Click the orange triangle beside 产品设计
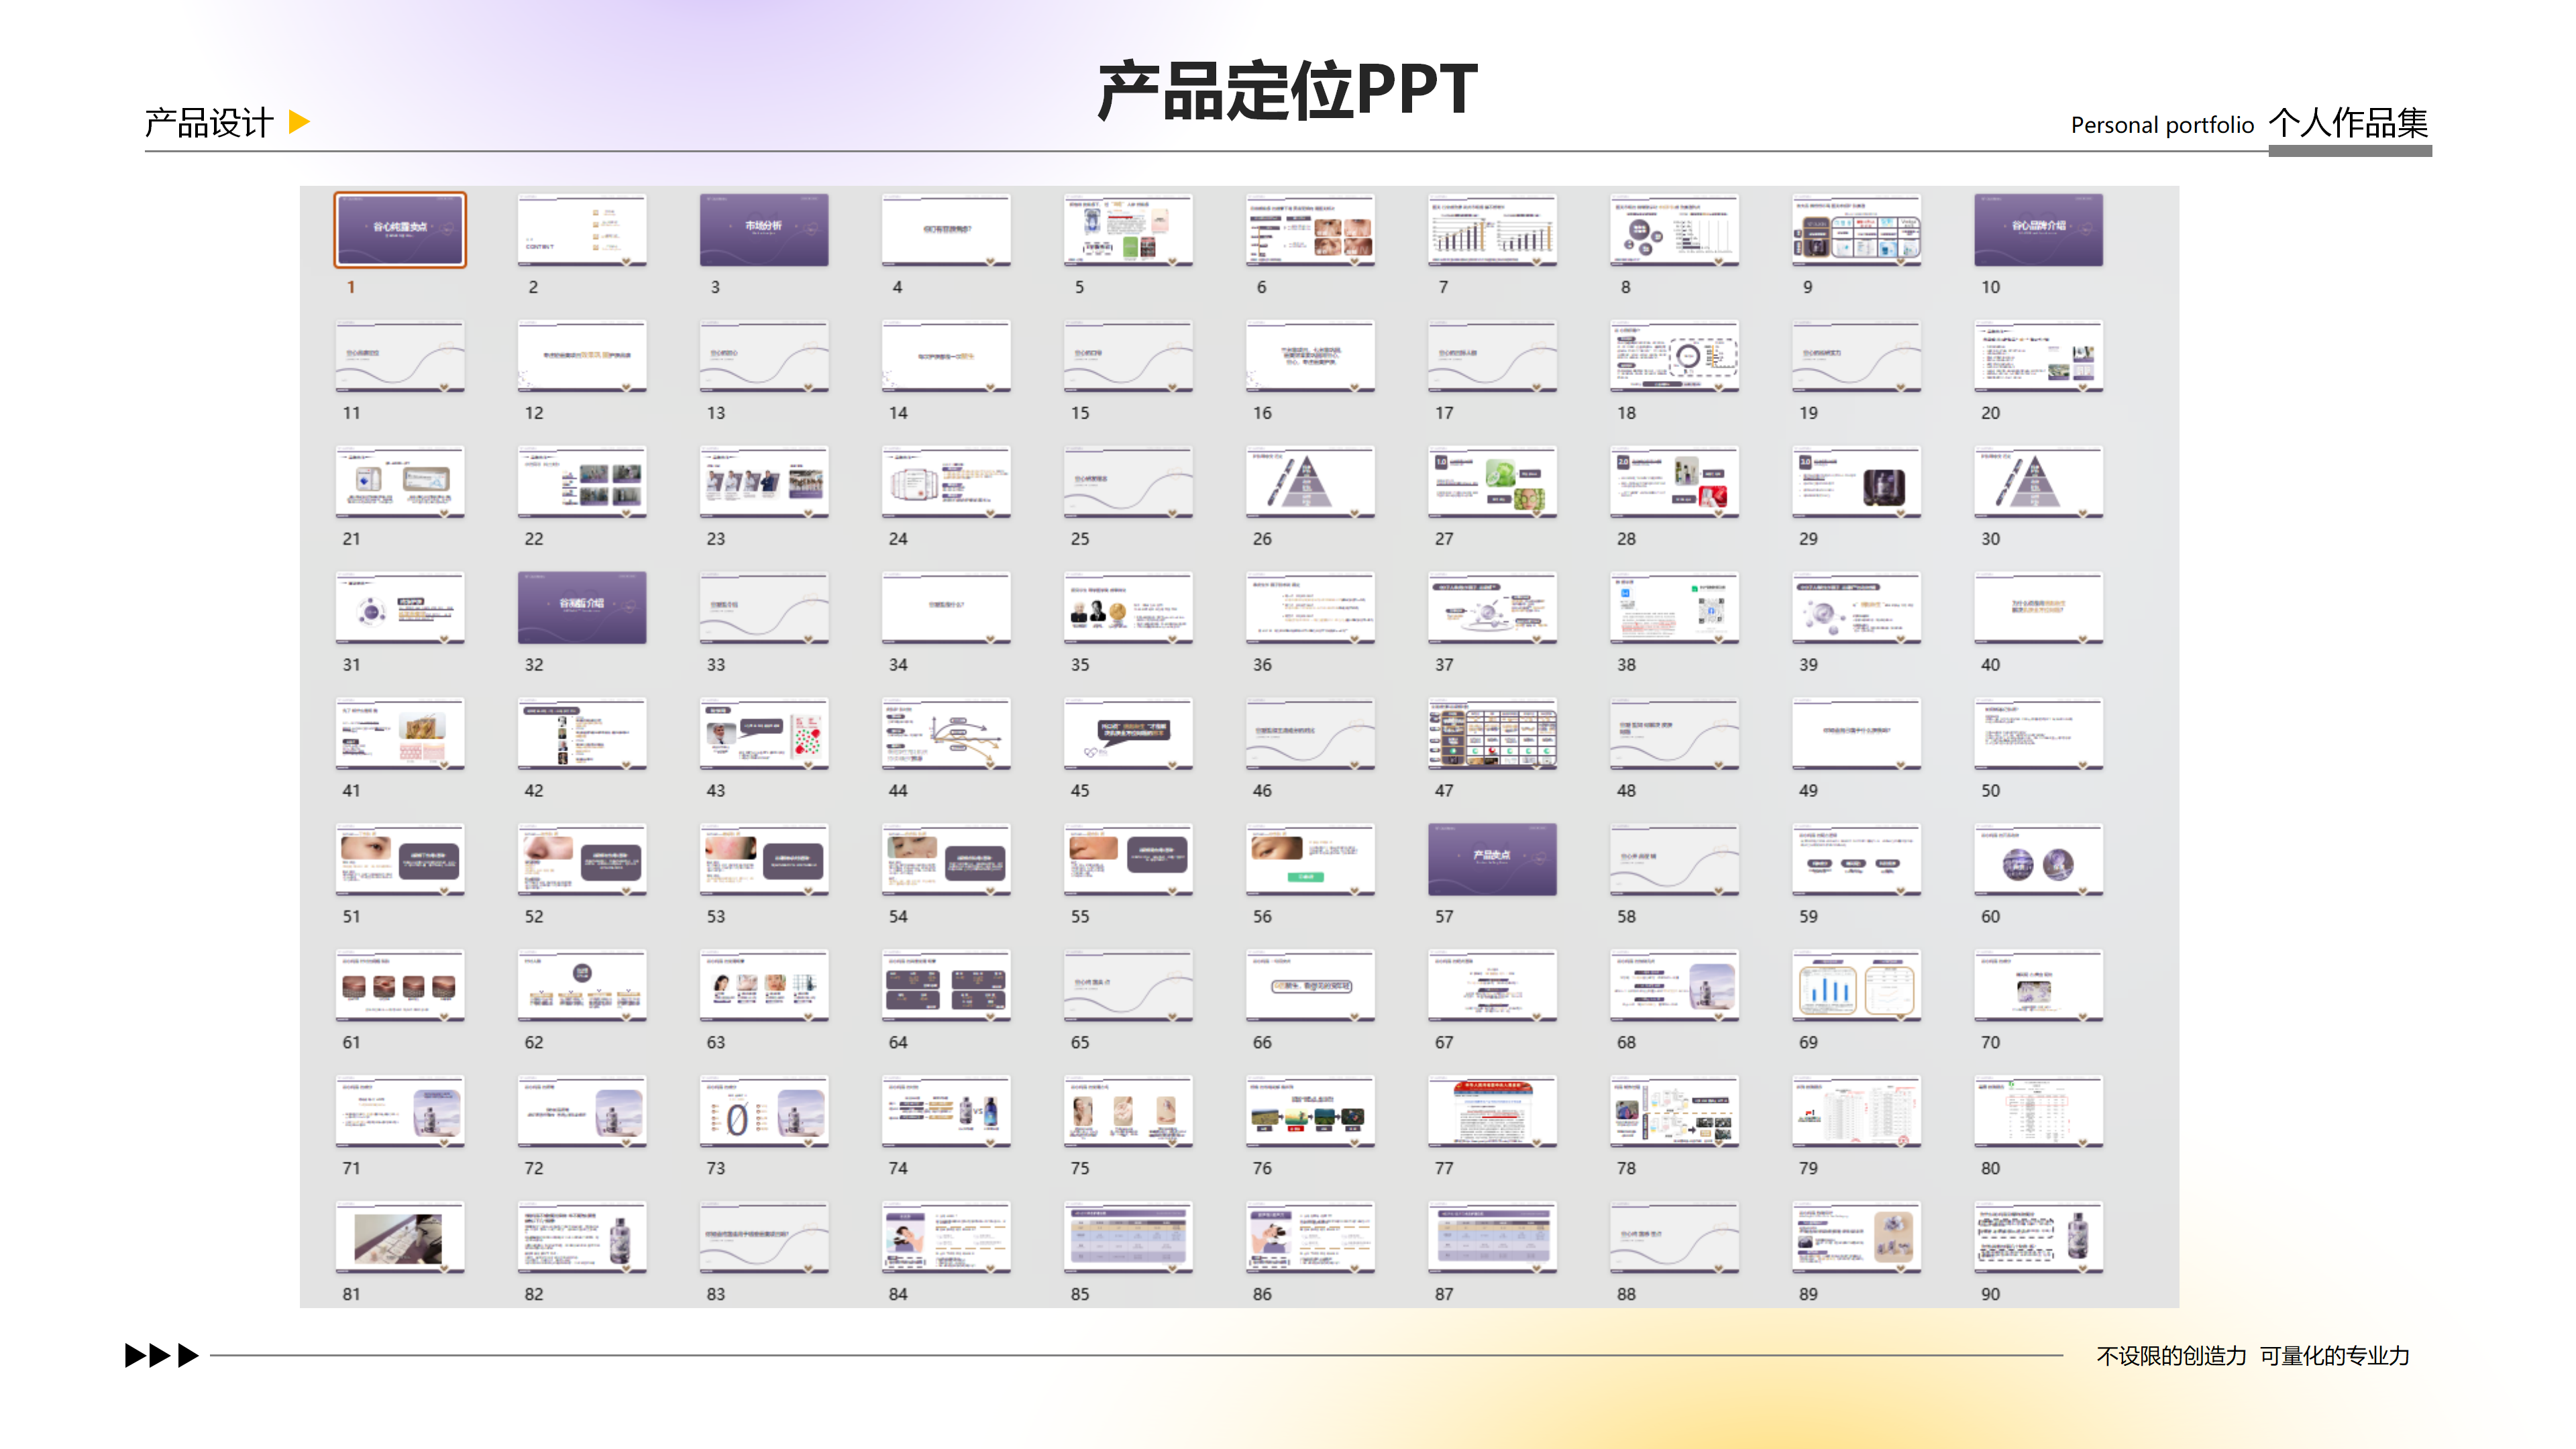 point(298,122)
